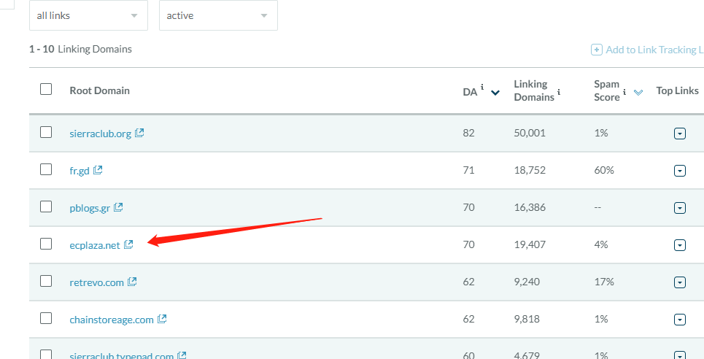This screenshot has height=359, width=704.
Task: Click external link icon next to fr.gd
Action: click(x=98, y=170)
